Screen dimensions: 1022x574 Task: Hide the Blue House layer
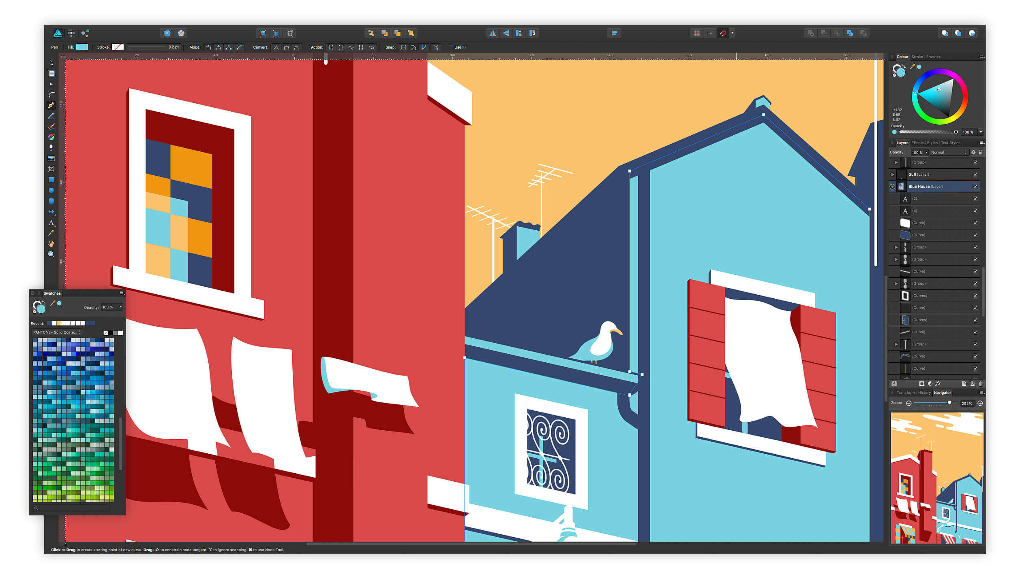975,186
